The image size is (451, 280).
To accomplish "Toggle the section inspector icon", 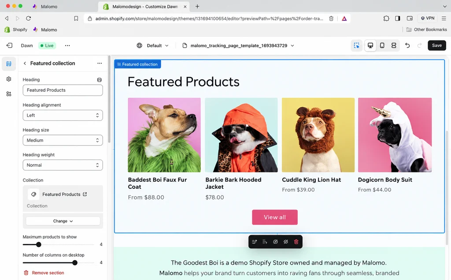I will pos(357,45).
